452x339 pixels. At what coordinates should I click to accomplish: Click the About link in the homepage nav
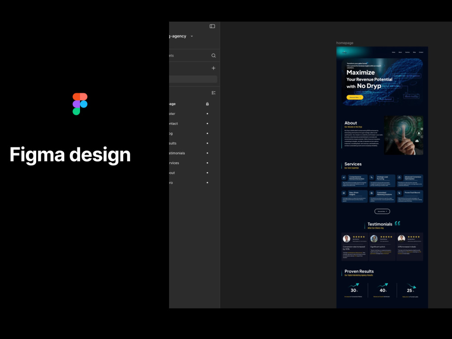tap(400, 52)
